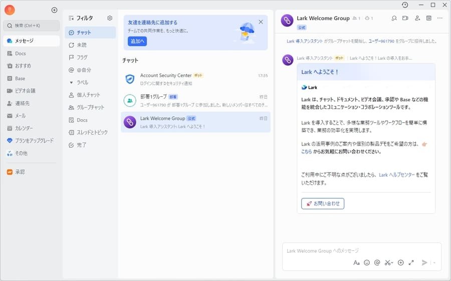Open the send options dropdown arrow
Image resolution: width=451 pixels, height=281 pixels.
click(434, 262)
